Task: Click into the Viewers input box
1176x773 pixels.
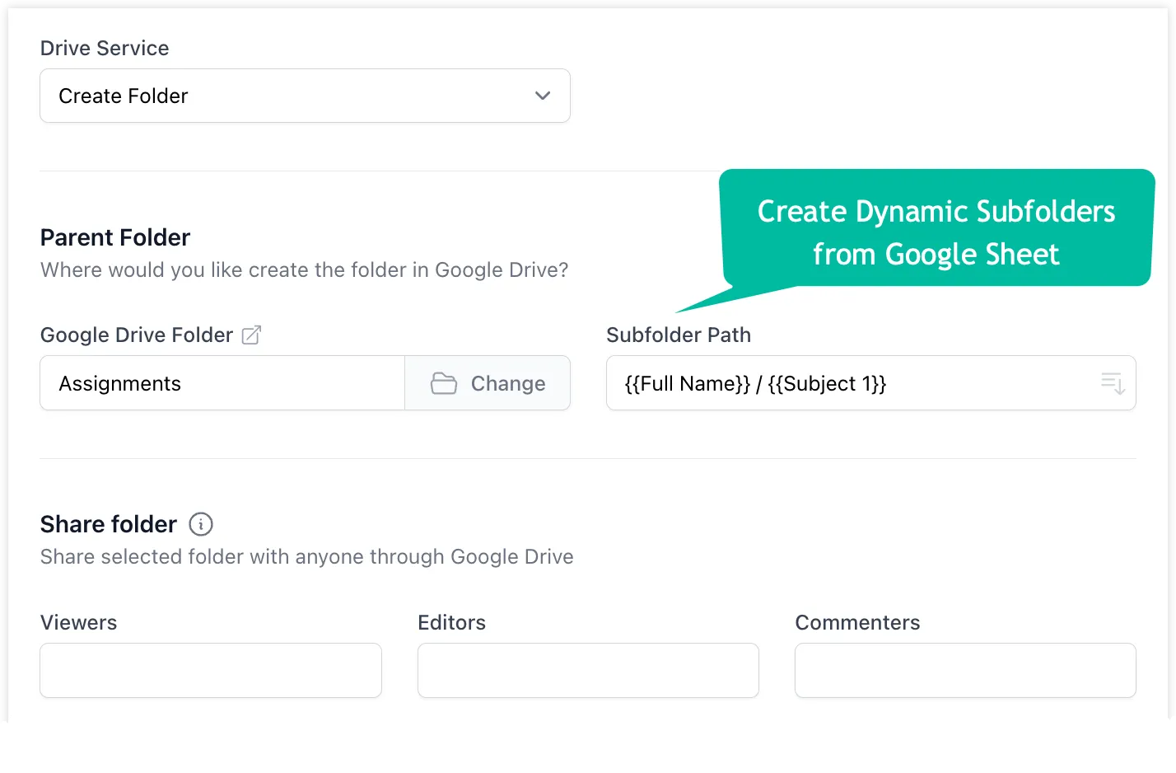Action: (211, 670)
